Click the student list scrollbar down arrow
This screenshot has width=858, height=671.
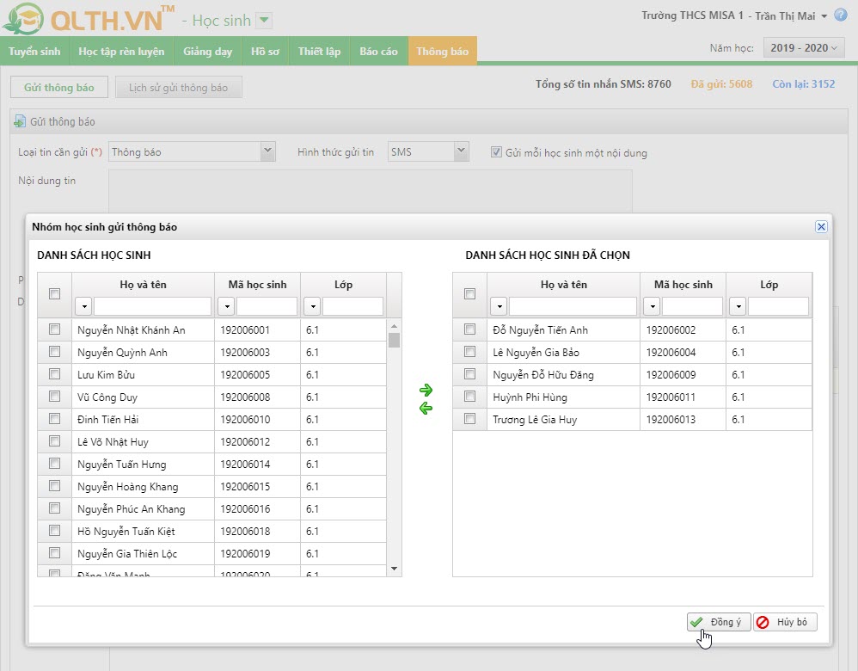click(x=394, y=569)
